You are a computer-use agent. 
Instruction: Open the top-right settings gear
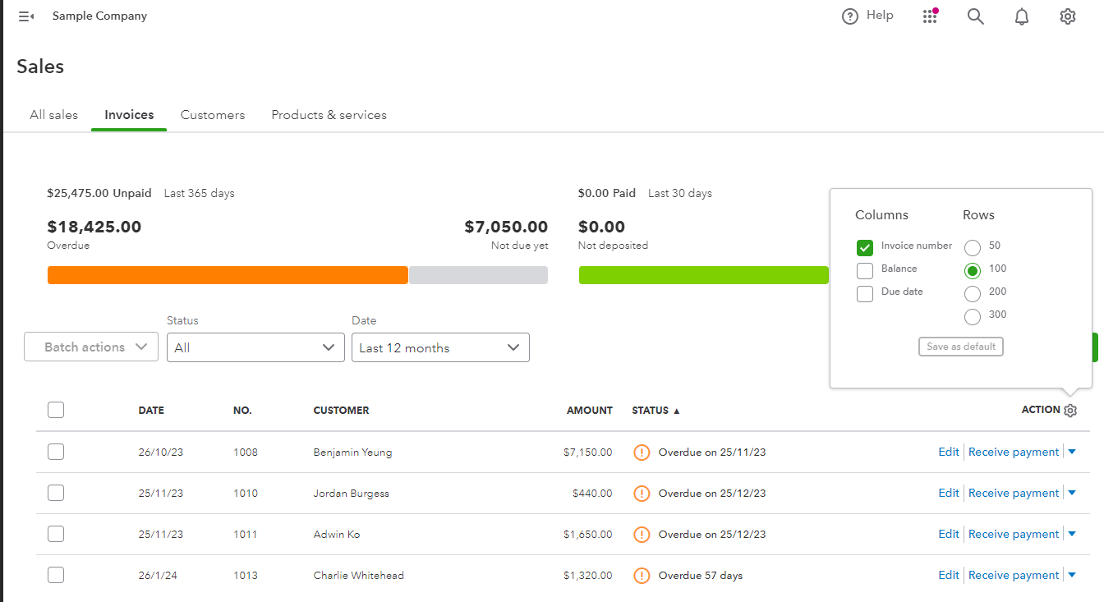(1067, 16)
